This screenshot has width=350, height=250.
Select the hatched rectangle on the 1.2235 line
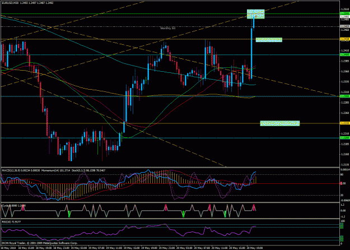pos(279,123)
